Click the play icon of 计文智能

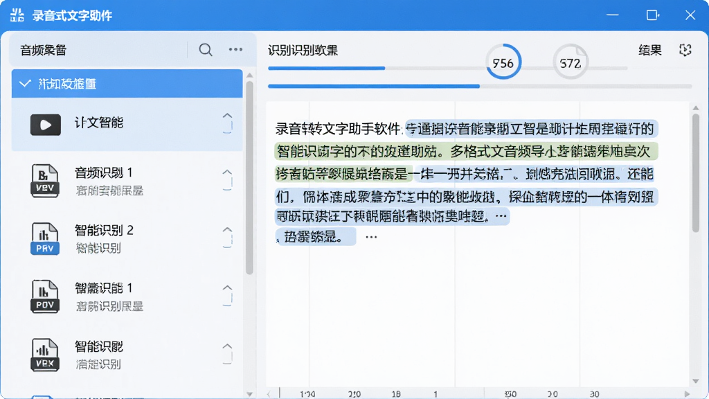coord(45,125)
